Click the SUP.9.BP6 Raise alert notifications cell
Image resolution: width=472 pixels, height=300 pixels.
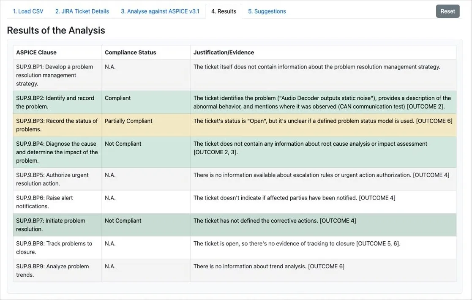click(x=57, y=202)
